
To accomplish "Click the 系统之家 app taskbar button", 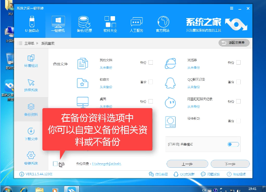I will point(72,189).
